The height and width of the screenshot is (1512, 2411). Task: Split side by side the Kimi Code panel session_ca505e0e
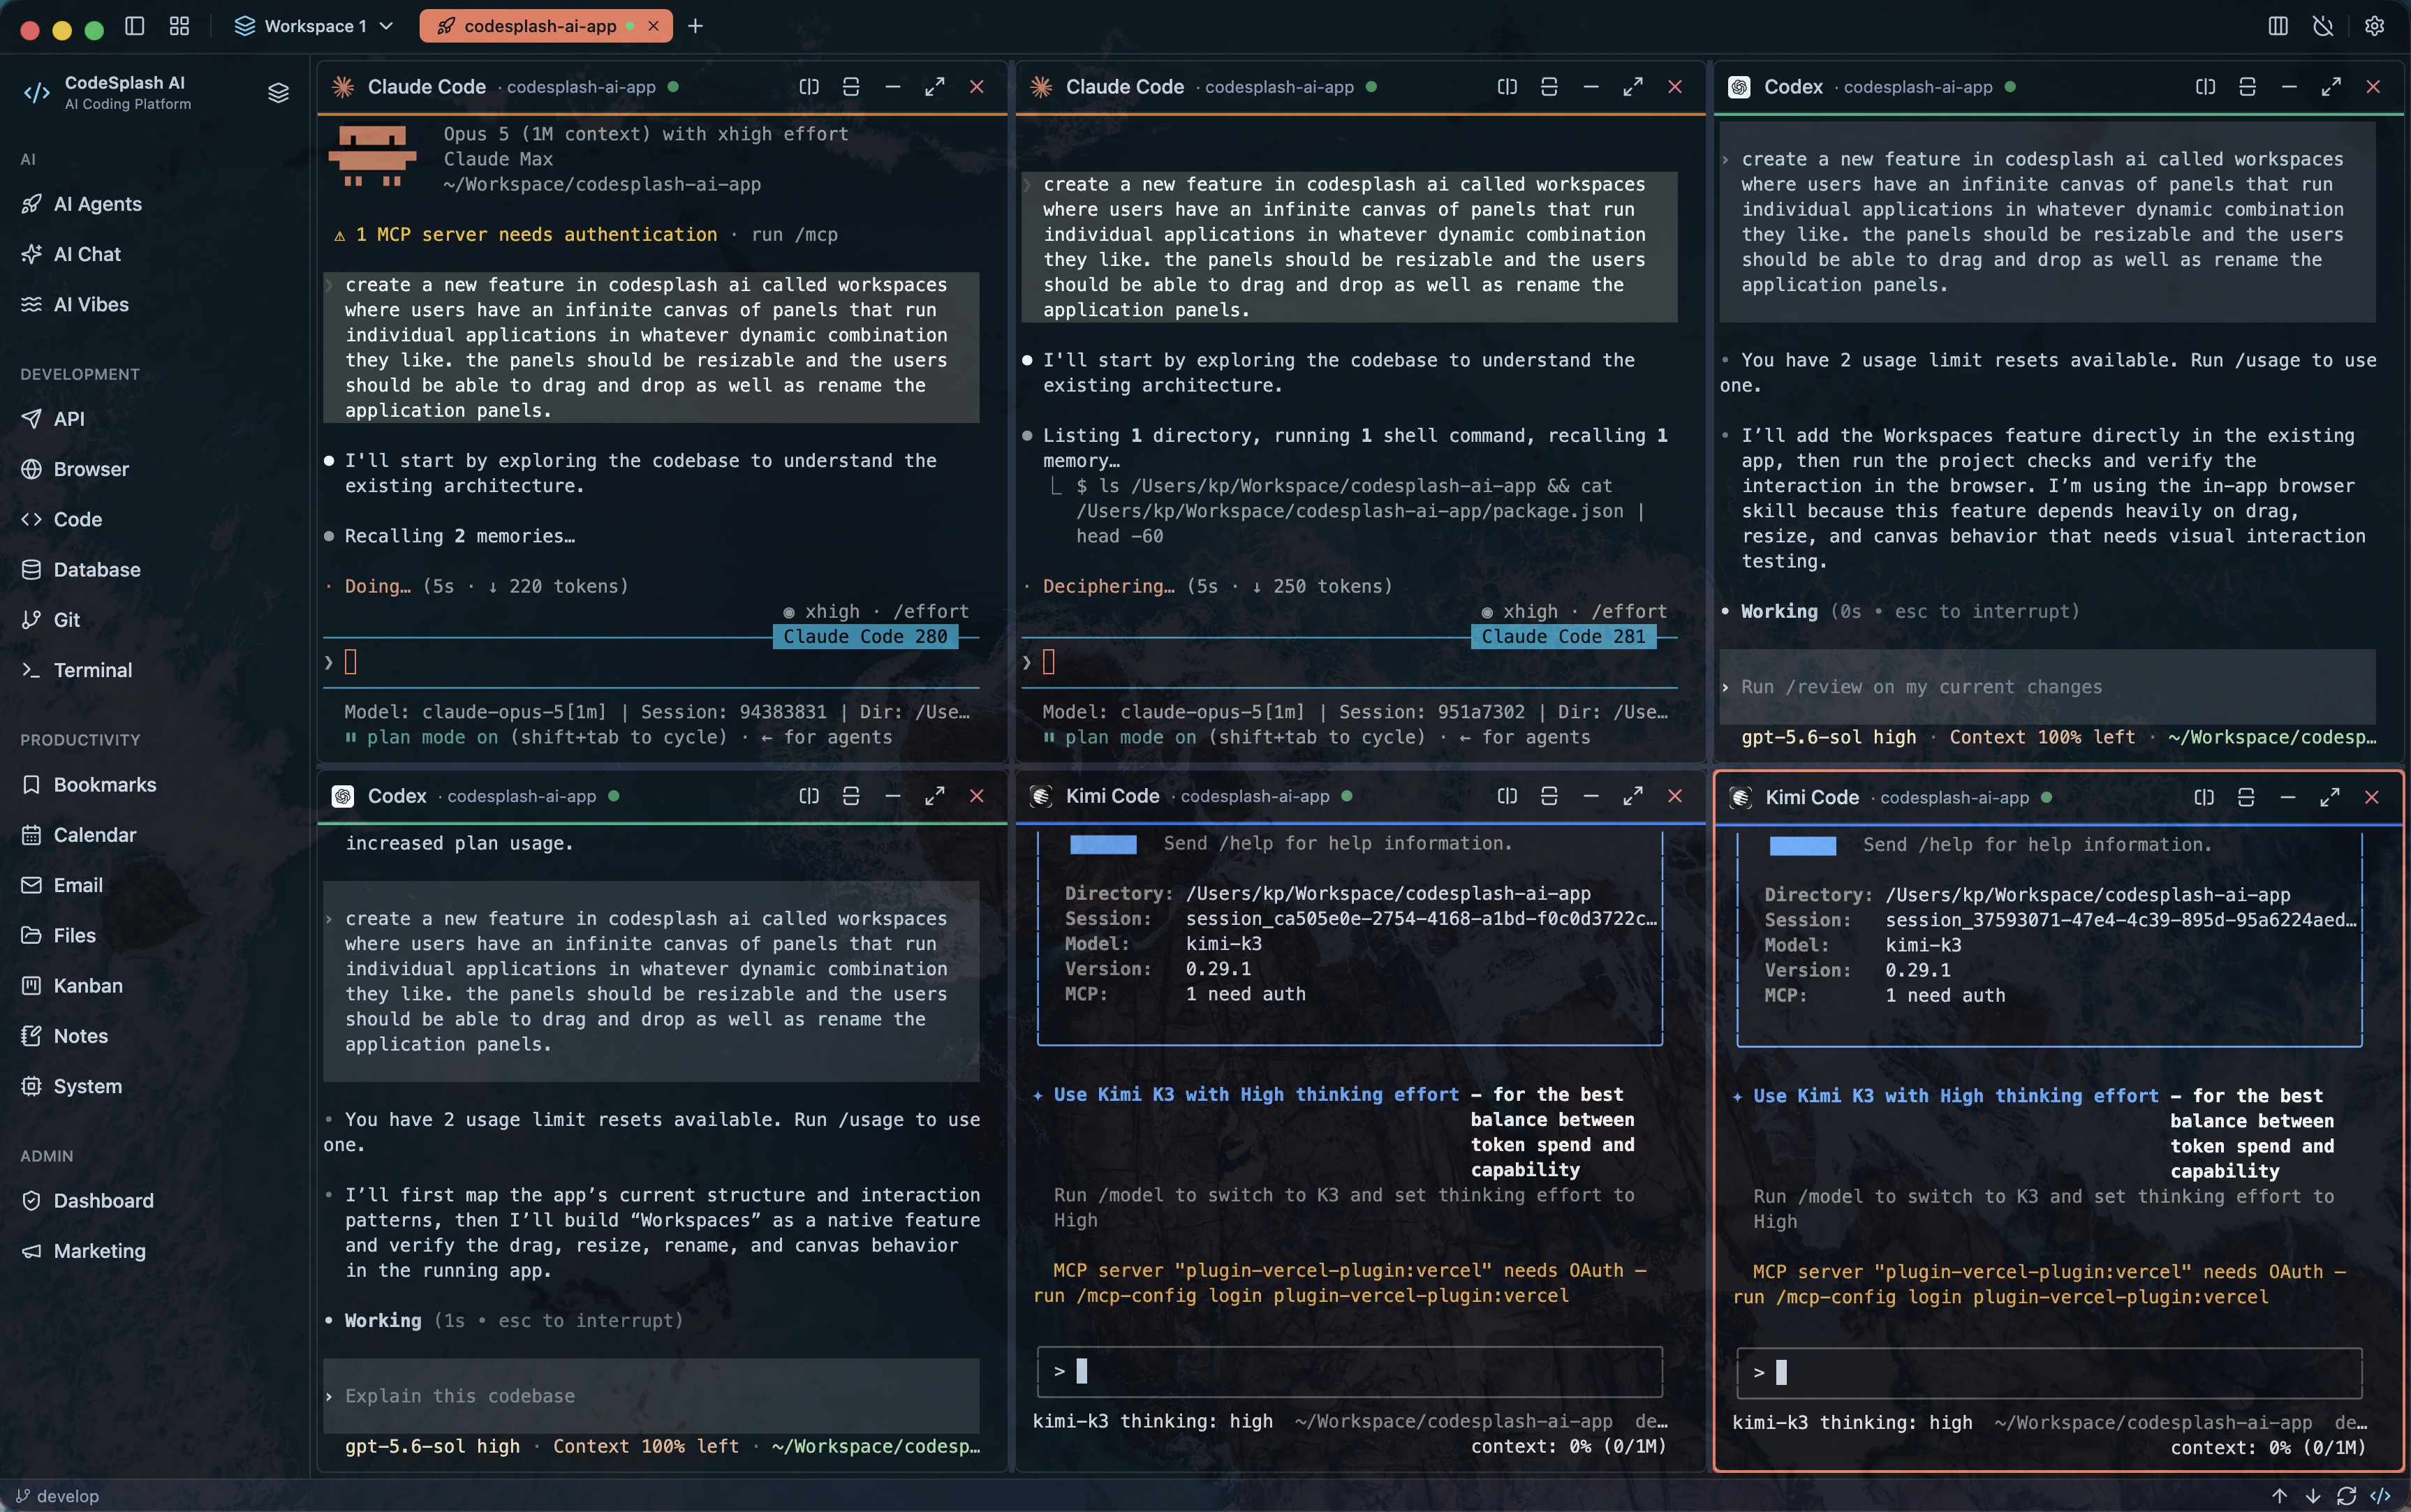coord(1507,796)
